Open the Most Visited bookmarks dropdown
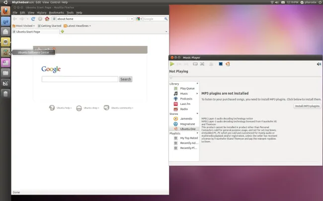Image resolution: width=323 pixels, height=201 pixels. click(x=23, y=26)
